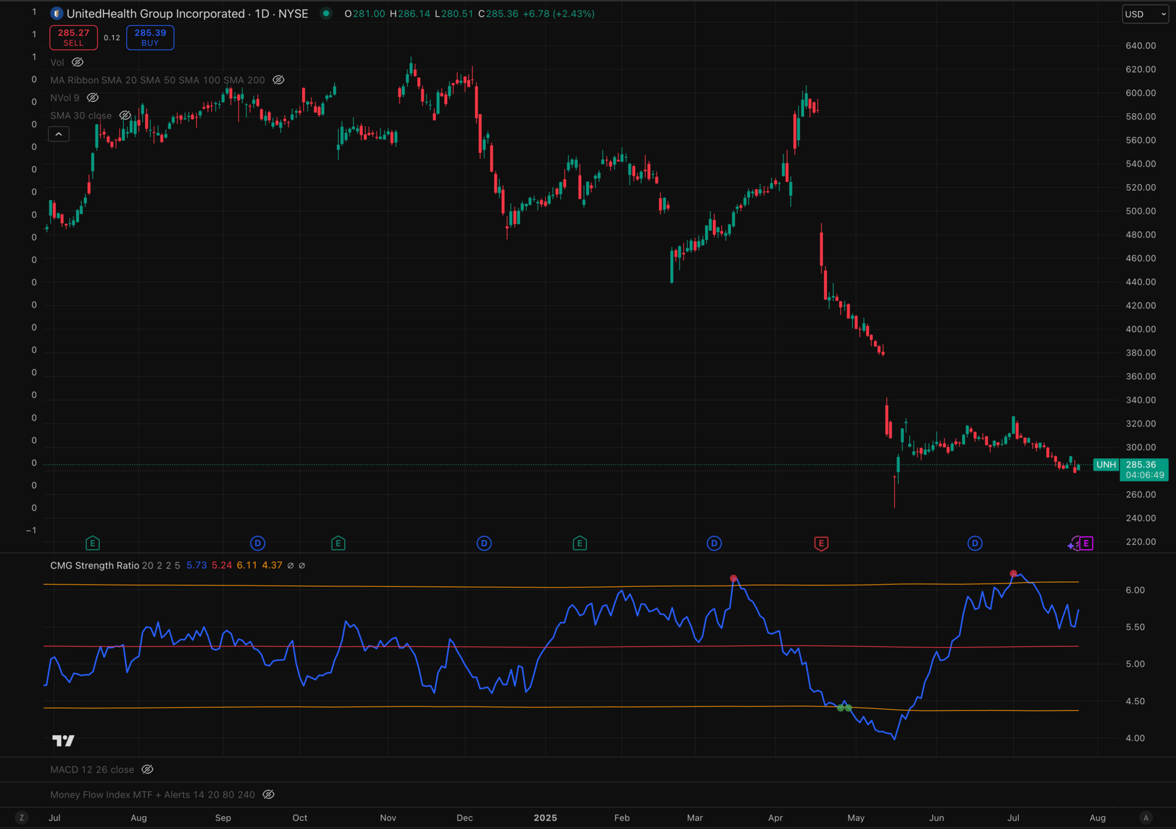The height and width of the screenshot is (829, 1176).
Task: Click the CMG Strength Ratio legend title
Action: click(95, 566)
